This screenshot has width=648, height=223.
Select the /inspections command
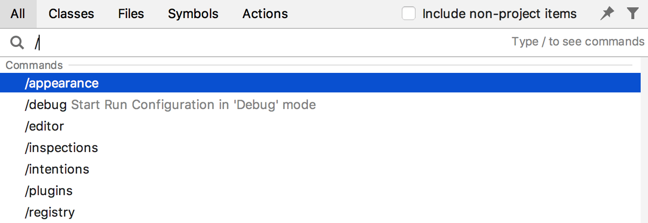[x=62, y=148]
